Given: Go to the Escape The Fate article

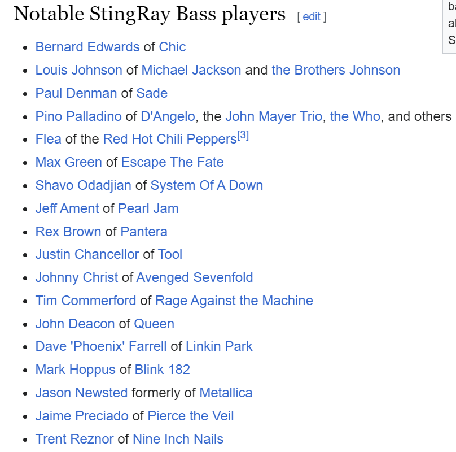Looking at the screenshot, I should point(172,162).
